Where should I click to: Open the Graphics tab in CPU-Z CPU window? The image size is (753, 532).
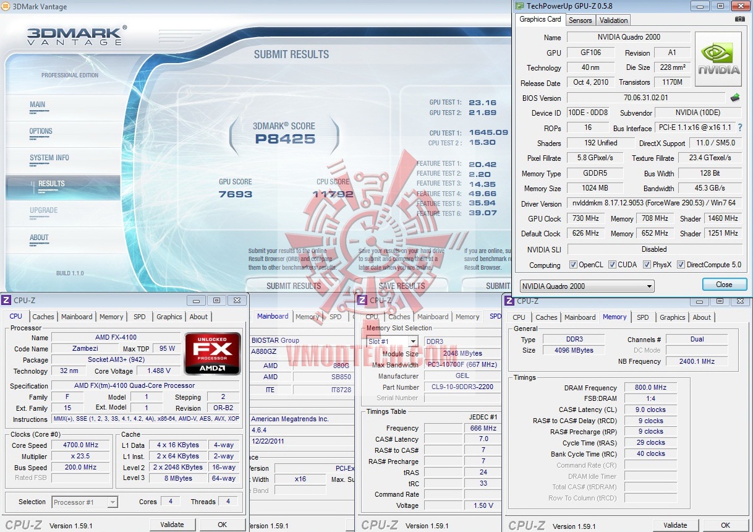[x=169, y=317]
